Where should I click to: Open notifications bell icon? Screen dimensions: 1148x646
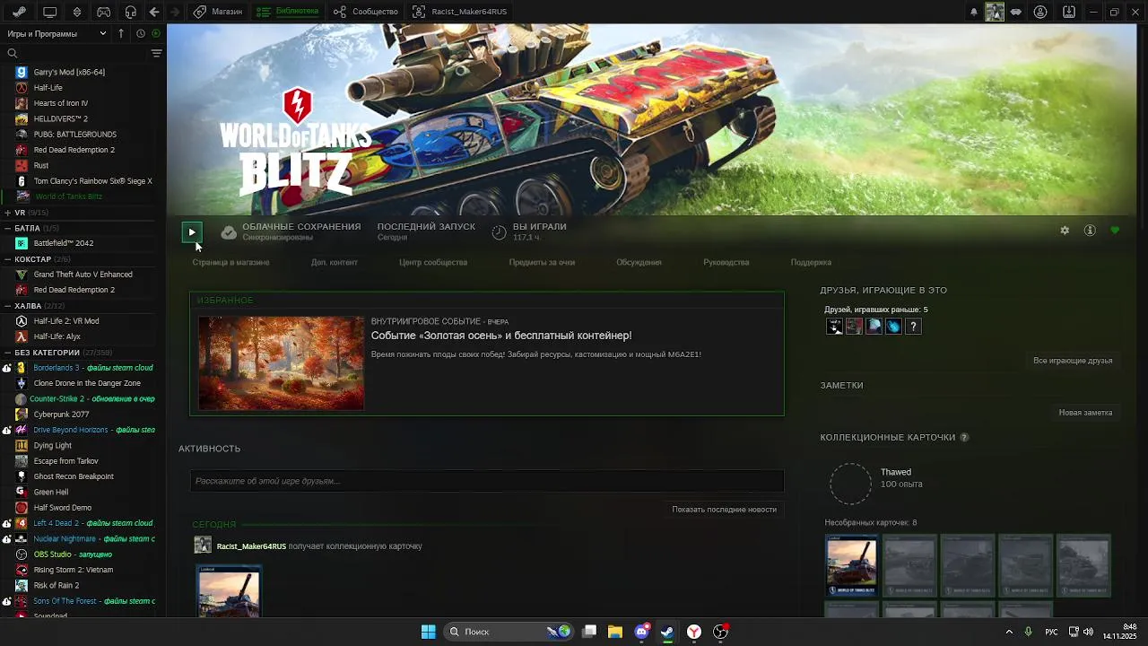974,12
